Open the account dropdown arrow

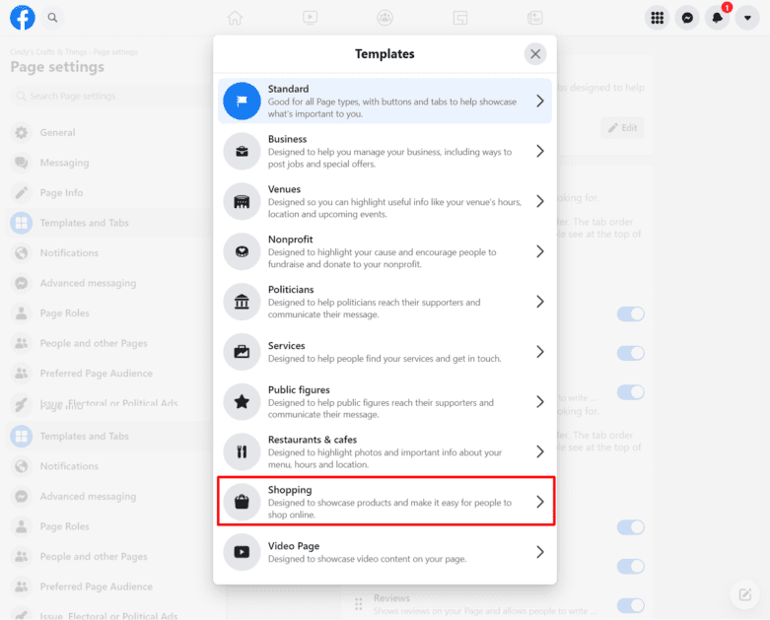[x=747, y=18]
